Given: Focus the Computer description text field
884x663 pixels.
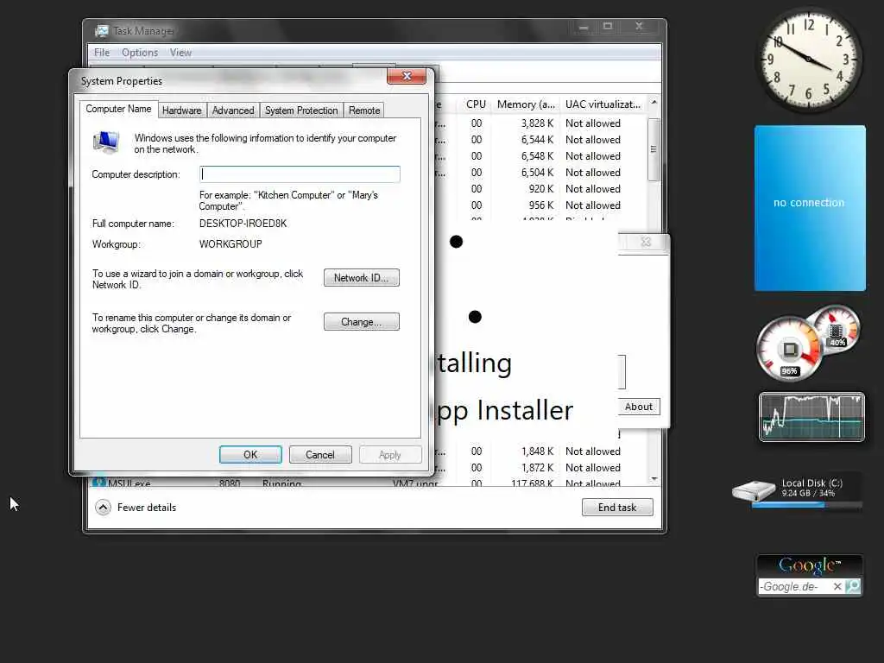Looking at the screenshot, I should click(300, 174).
